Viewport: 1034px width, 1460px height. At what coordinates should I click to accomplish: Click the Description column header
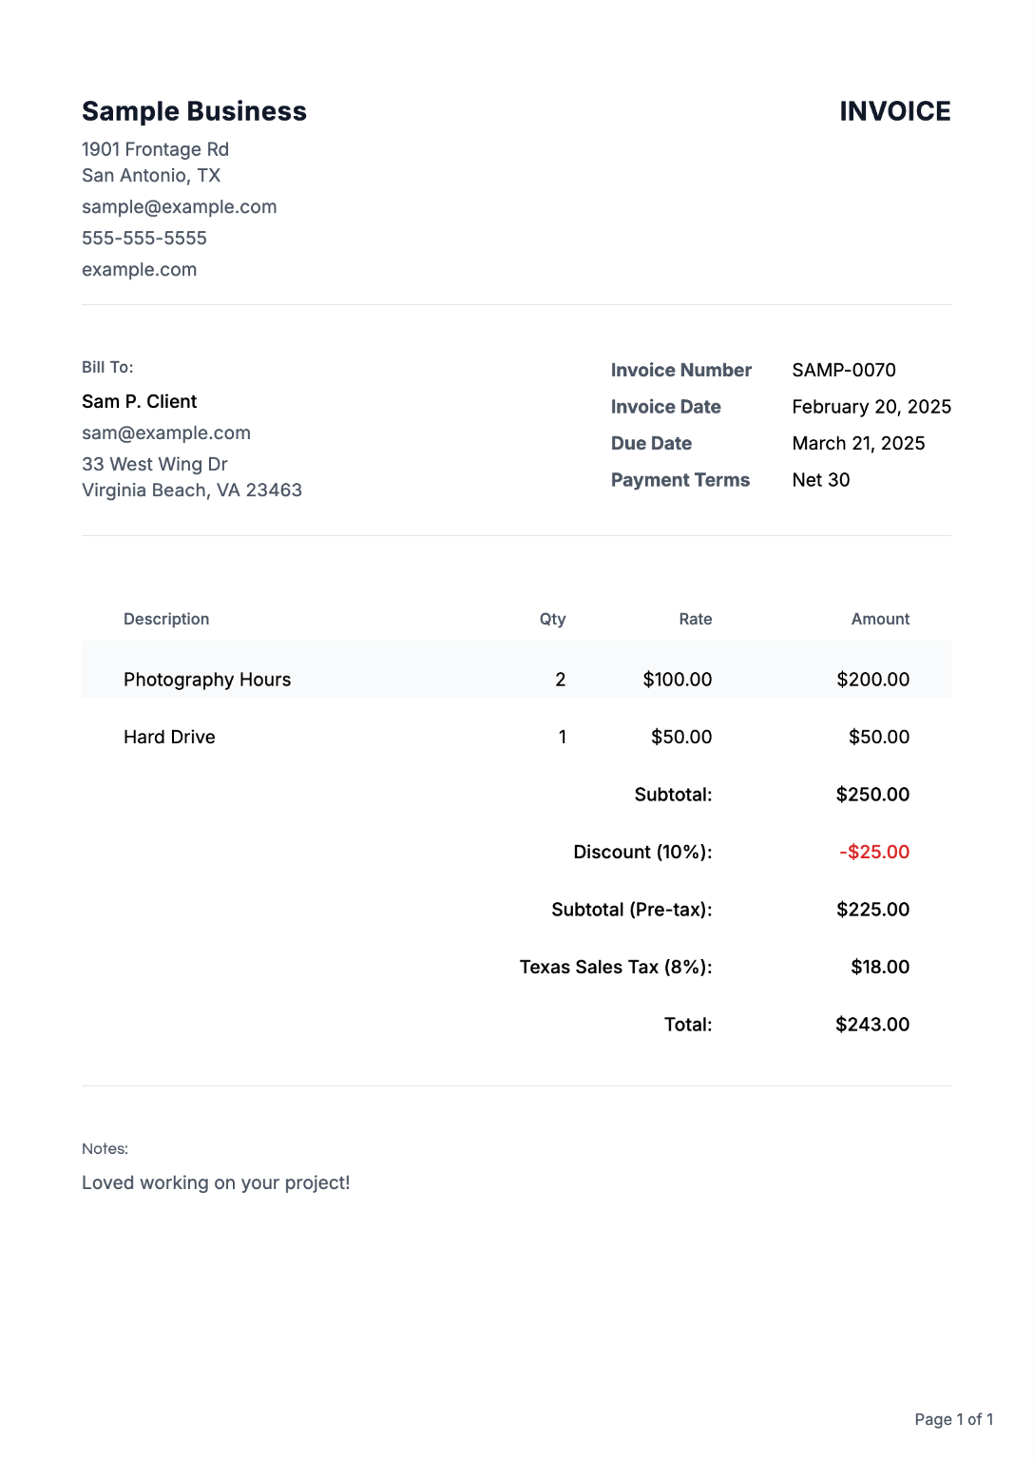click(x=165, y=620)
